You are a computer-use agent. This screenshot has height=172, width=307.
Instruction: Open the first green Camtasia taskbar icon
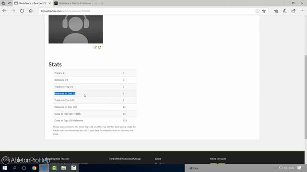54,168
